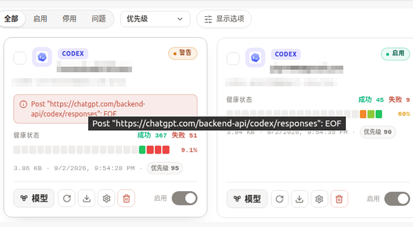
Task: Click the red EOF error message box
Action: (x=105, y=109)
